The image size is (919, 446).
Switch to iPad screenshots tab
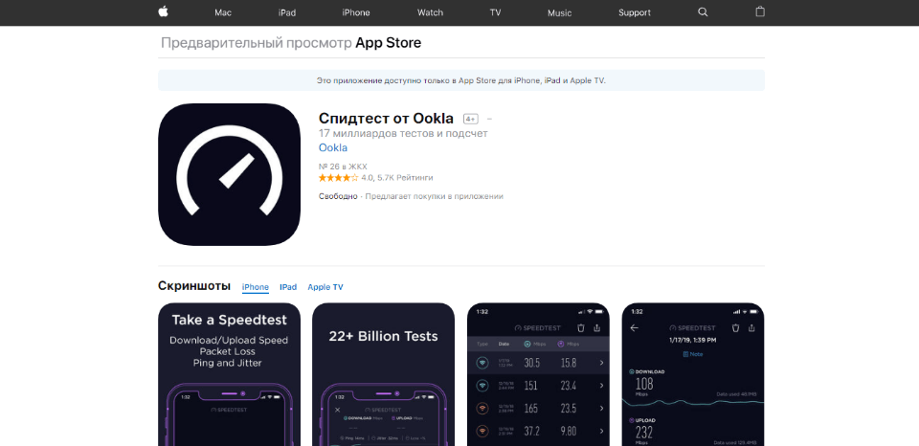pos(288,287)
